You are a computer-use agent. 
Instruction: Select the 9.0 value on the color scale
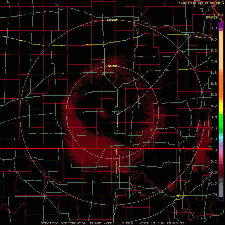point(214,39)
